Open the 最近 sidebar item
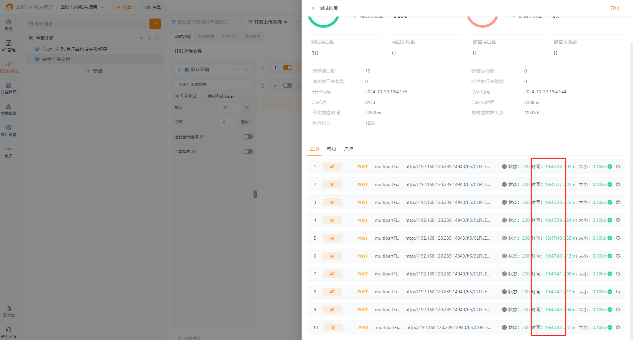Image resolution: width=633 pixels, height=340 pixels. point(9,25)
